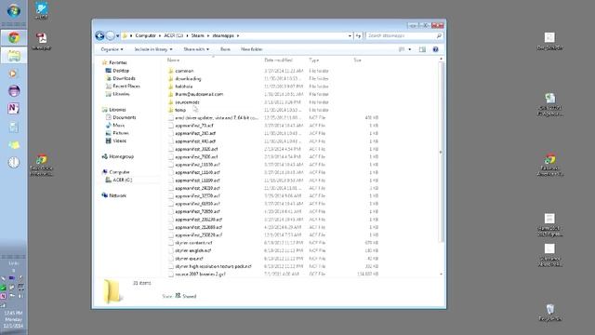This screenshot has width=595, height=335.
Task: Open the More view options arrow
Action: [x=409, y=49]
